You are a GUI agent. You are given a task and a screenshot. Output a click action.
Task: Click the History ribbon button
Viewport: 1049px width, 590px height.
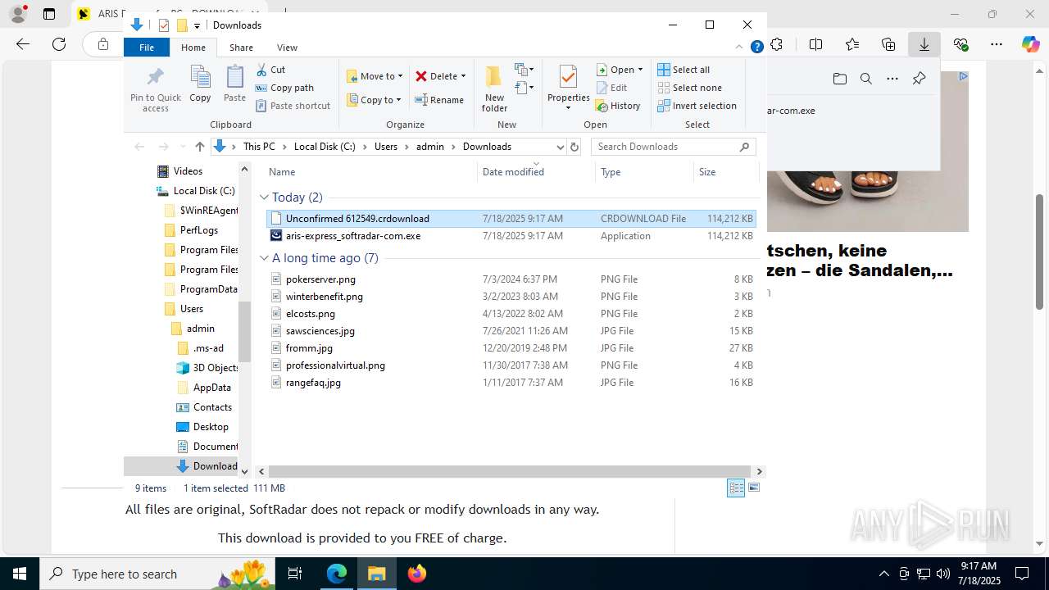click(x=619, y=106)
